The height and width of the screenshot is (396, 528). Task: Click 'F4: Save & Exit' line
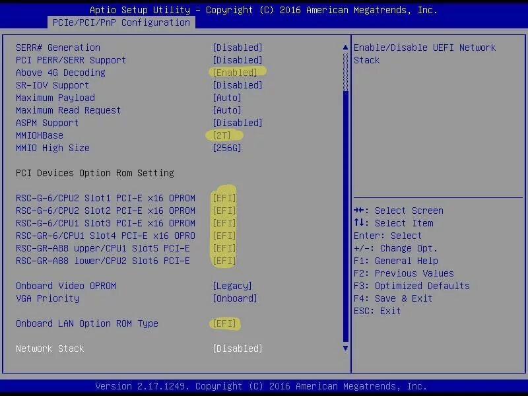tap(393, 299)
